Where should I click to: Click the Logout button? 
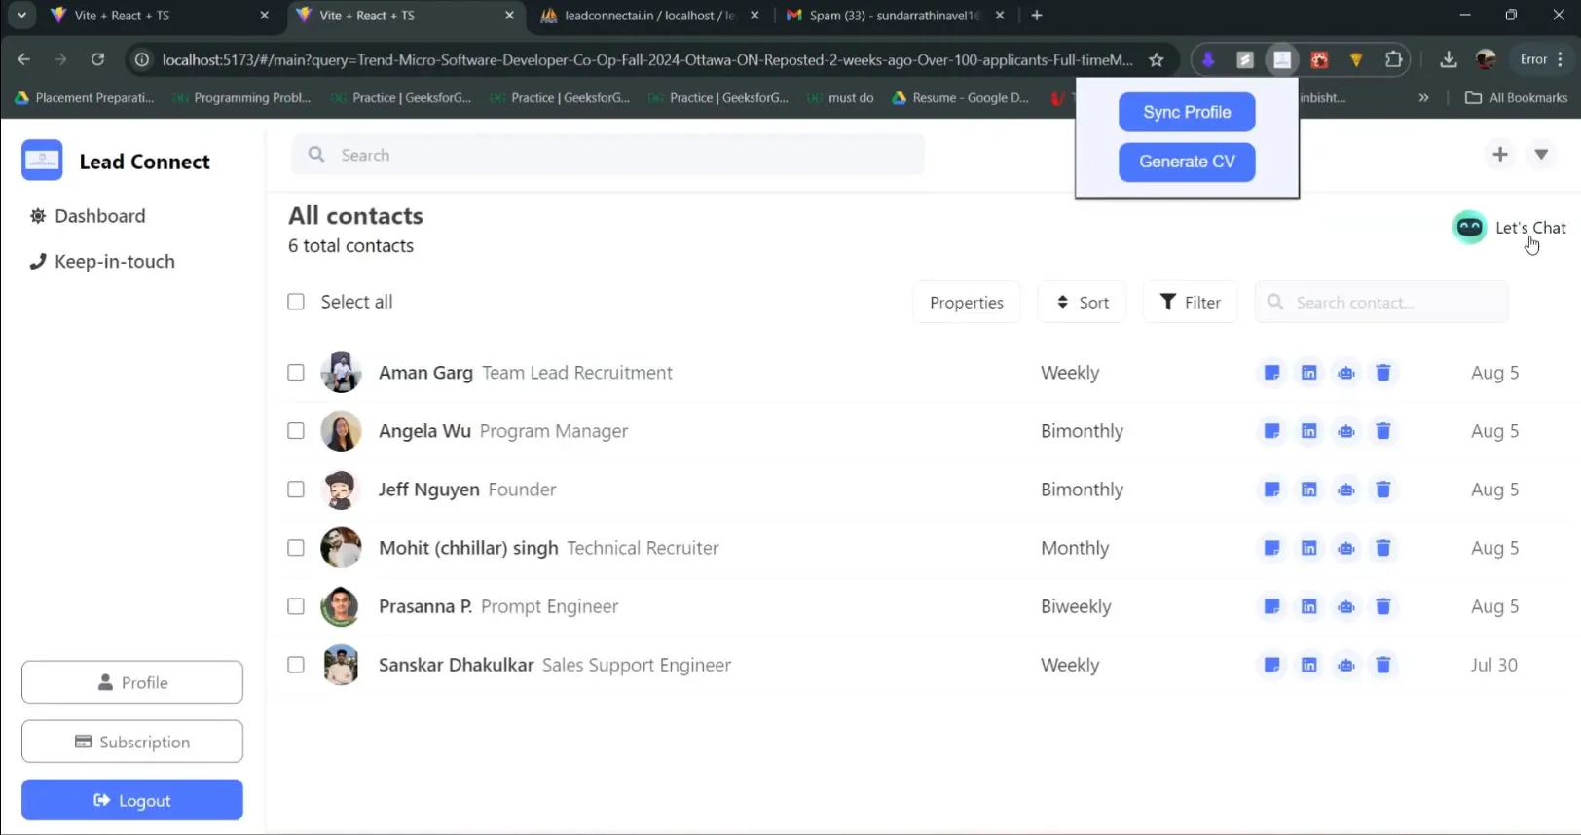pyautogui.click(x=132, y=800)
